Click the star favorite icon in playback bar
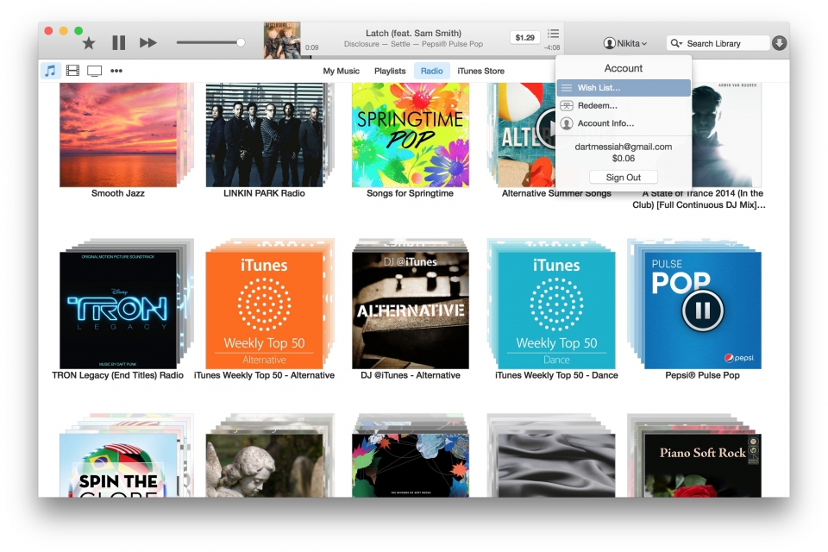Viewport: 828px width, 552px height. point(88,43)
